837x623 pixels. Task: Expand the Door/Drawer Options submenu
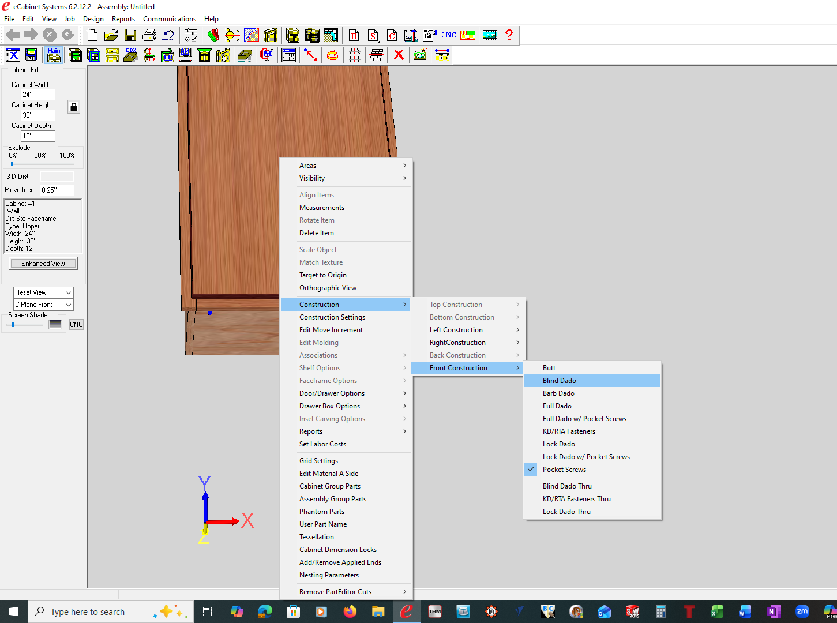[x=332, y=393]
